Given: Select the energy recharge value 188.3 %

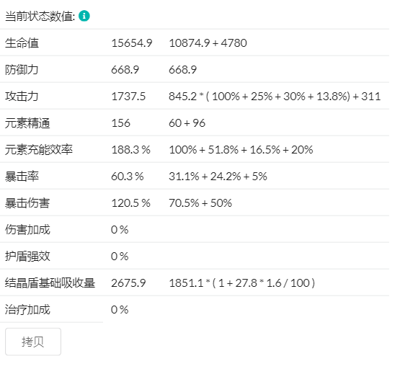Looking at the screenshot, I should [x=131, y=150].
